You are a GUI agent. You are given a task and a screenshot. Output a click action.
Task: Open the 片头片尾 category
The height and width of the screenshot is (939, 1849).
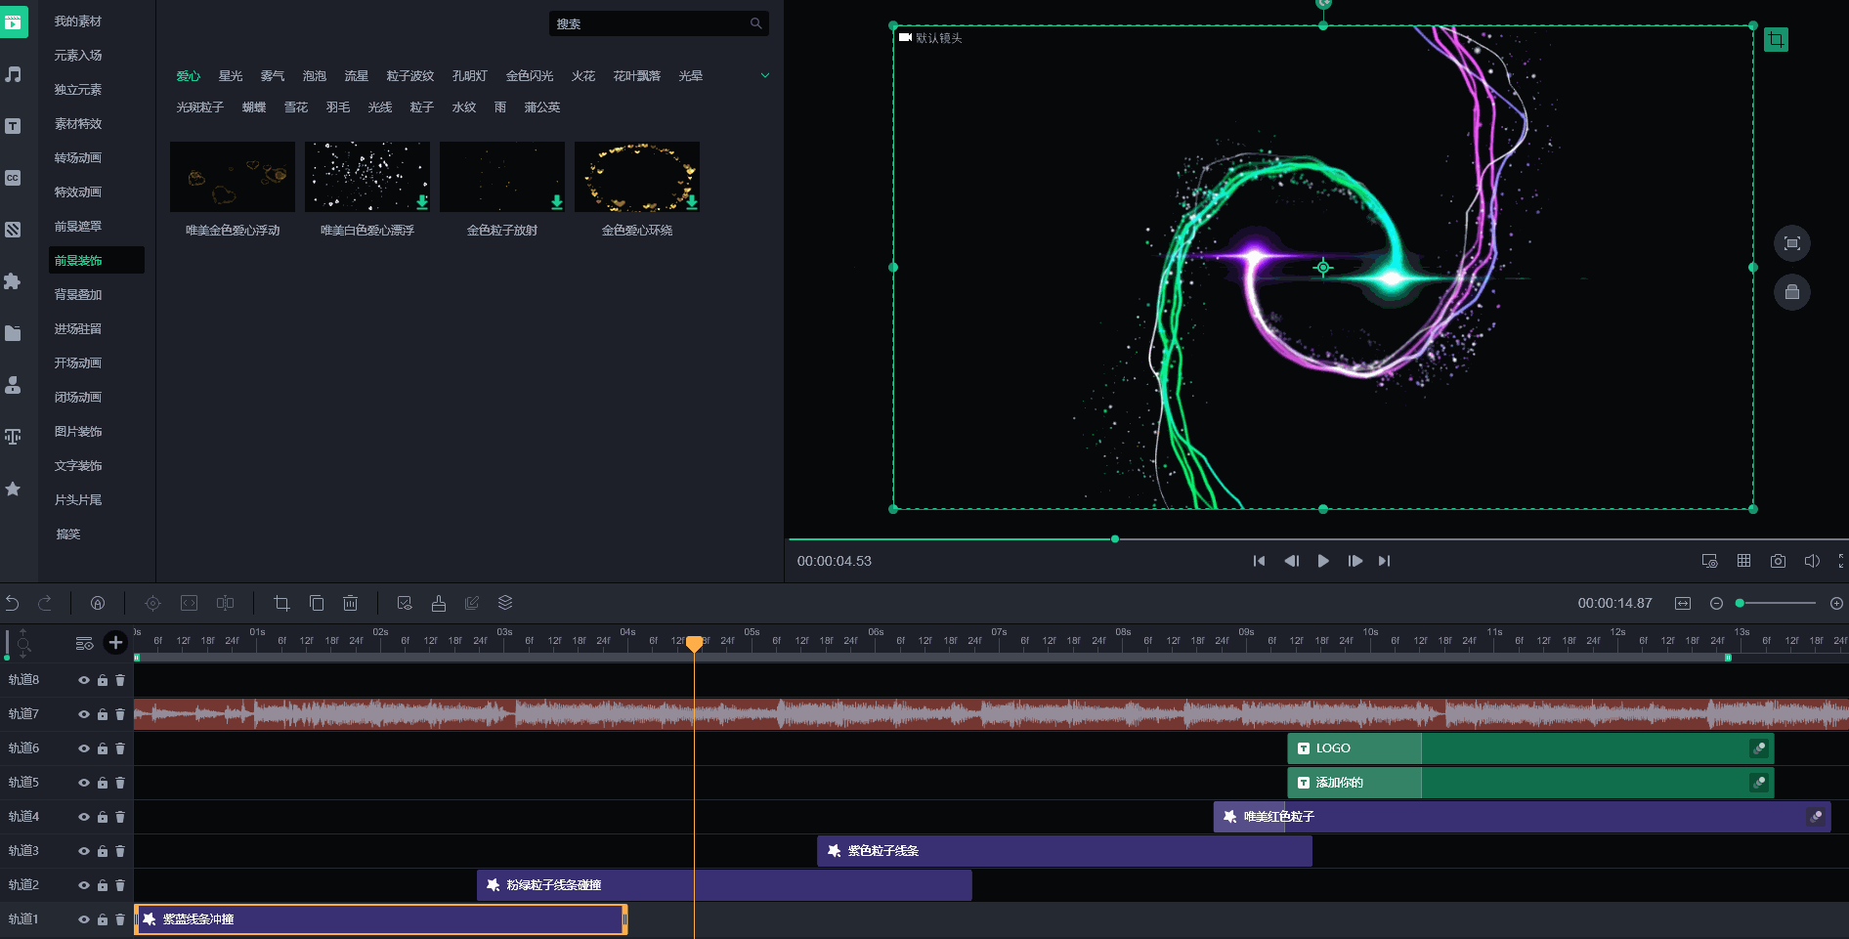click(78, 500)
